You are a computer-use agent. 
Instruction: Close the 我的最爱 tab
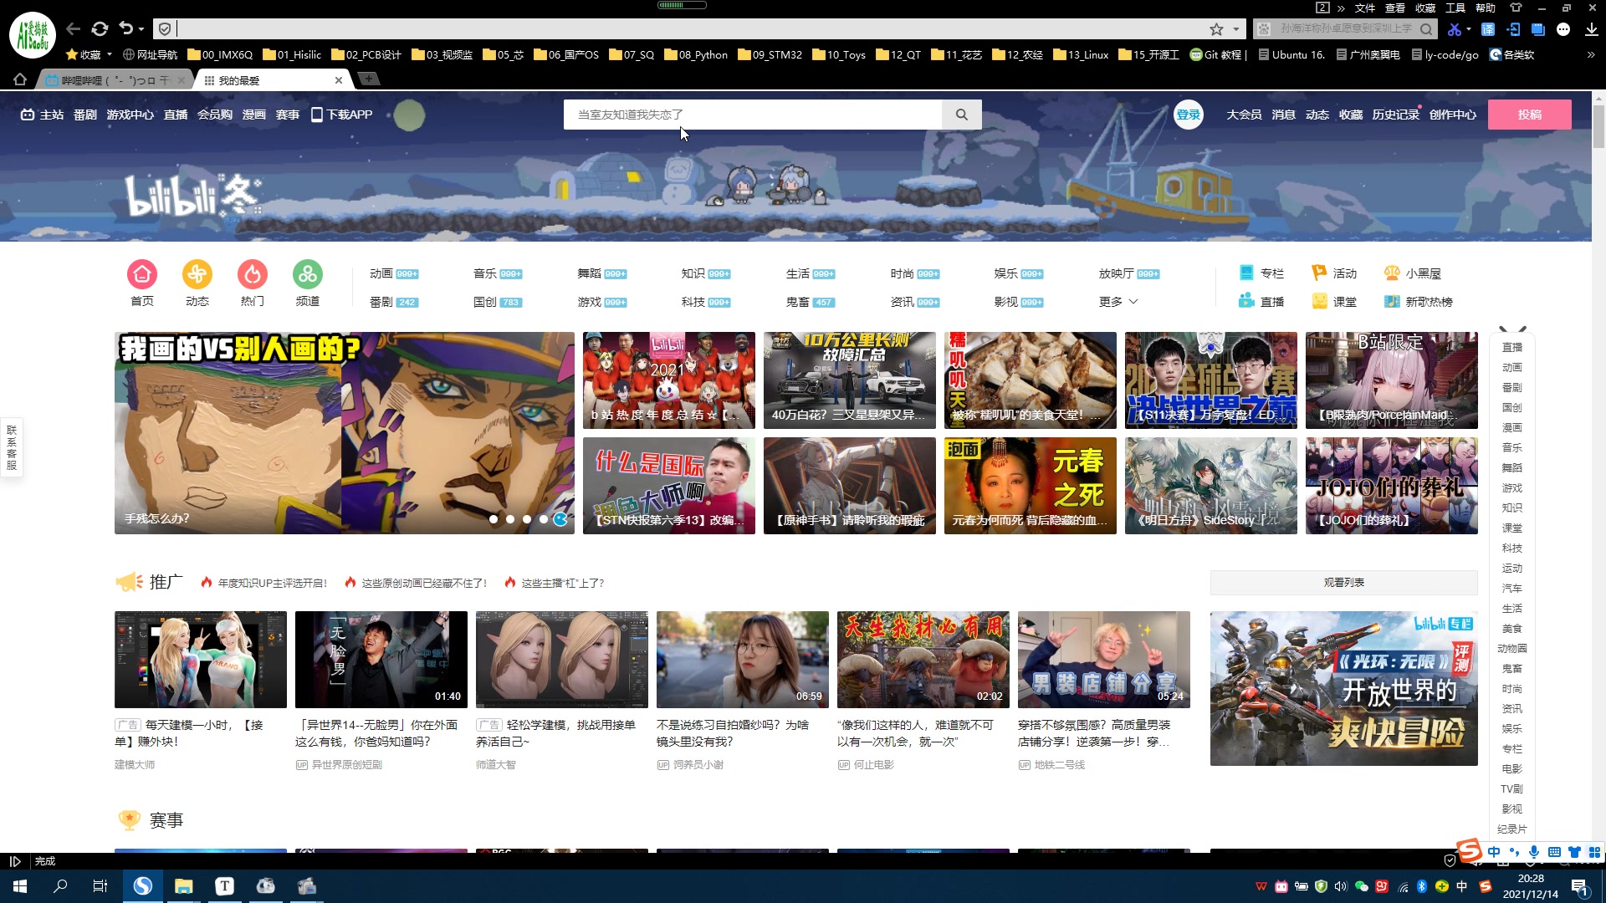(x=338, y=80)
